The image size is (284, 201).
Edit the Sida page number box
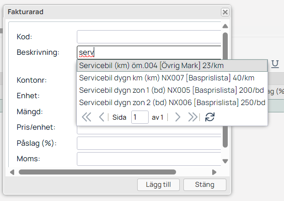click(x=139, y=117)
